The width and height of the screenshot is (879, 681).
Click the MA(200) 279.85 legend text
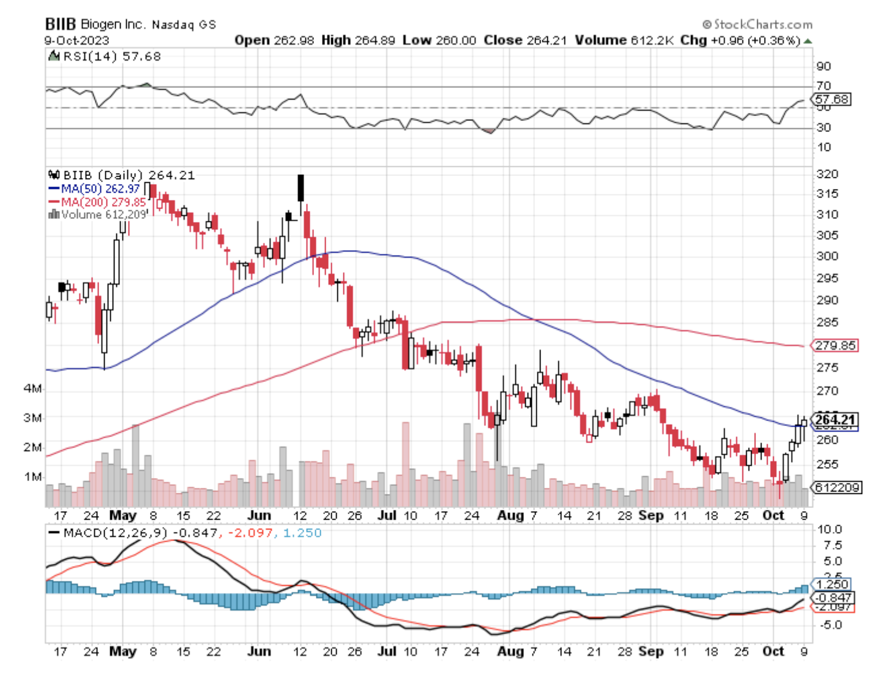click(x=103, y=202)
